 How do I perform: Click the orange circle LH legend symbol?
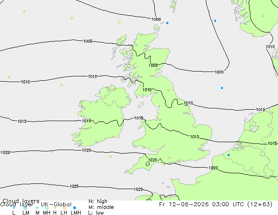(64, 208)
